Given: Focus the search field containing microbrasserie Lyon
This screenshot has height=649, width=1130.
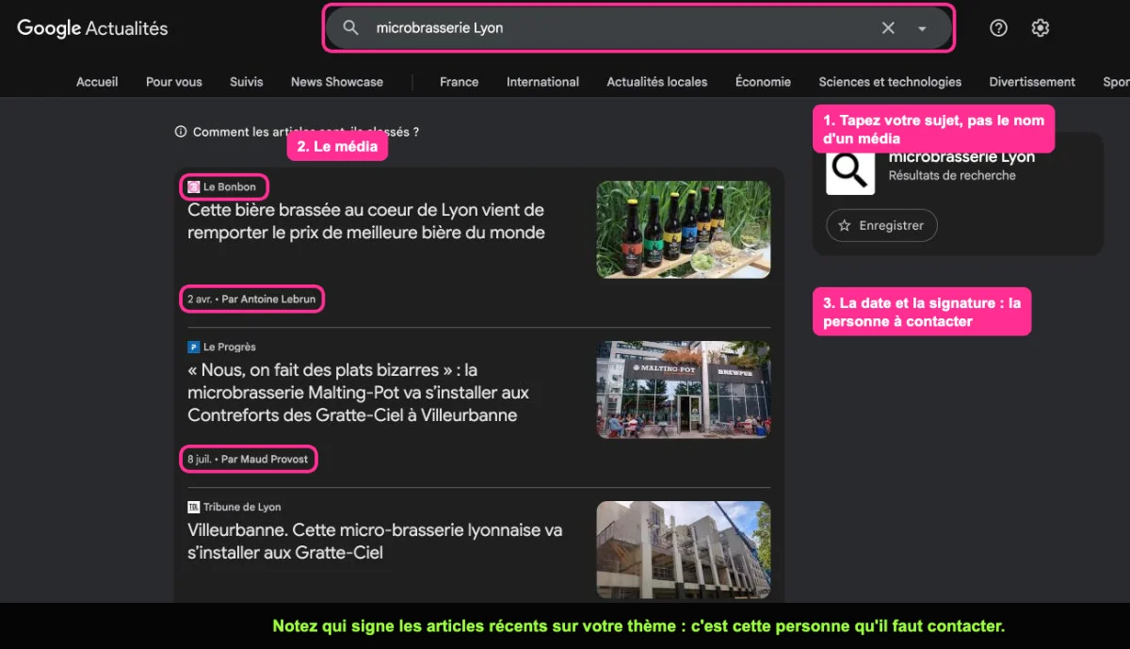Looking at the screenshot, I should click(638, 28).
